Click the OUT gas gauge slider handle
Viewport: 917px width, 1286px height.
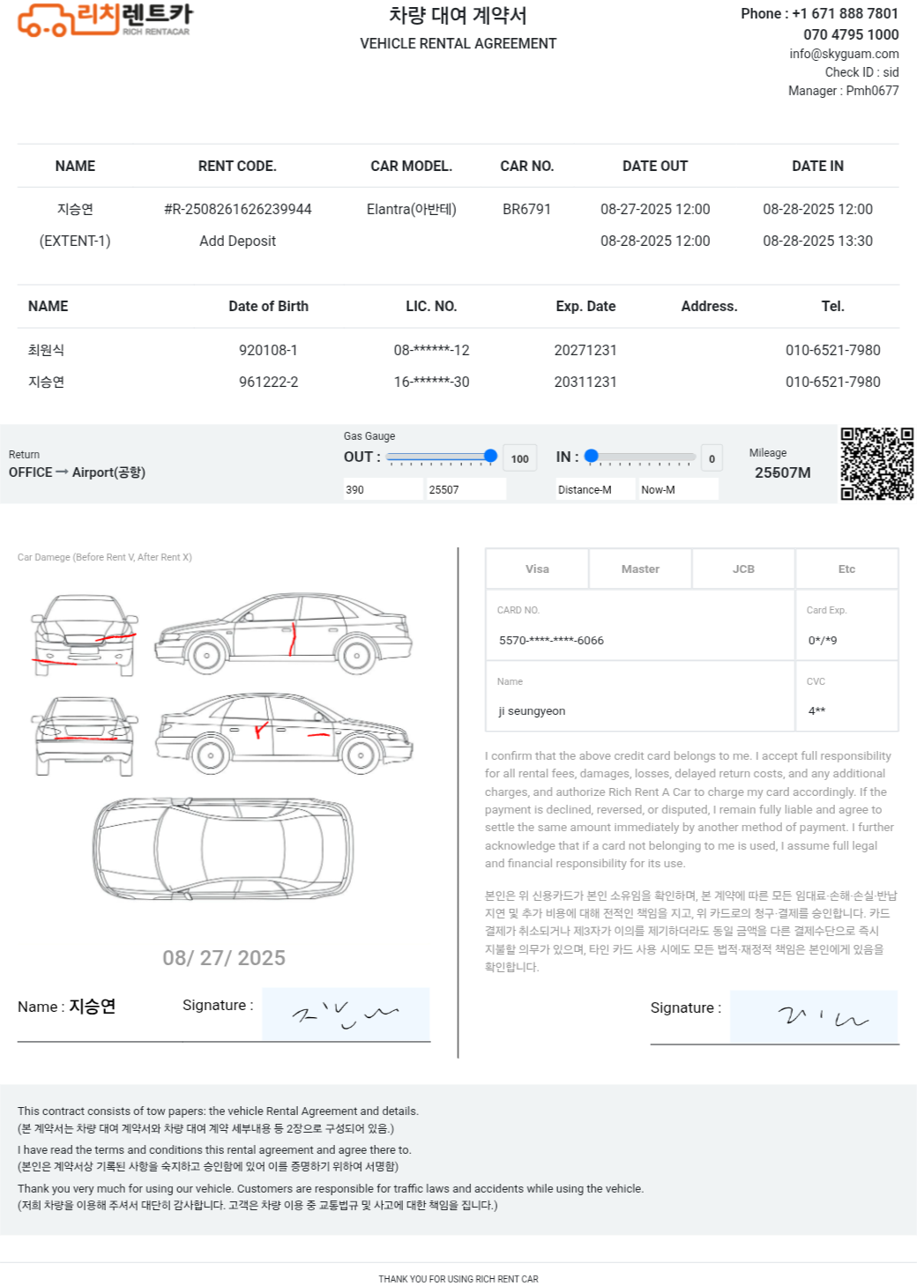[490, 456]
